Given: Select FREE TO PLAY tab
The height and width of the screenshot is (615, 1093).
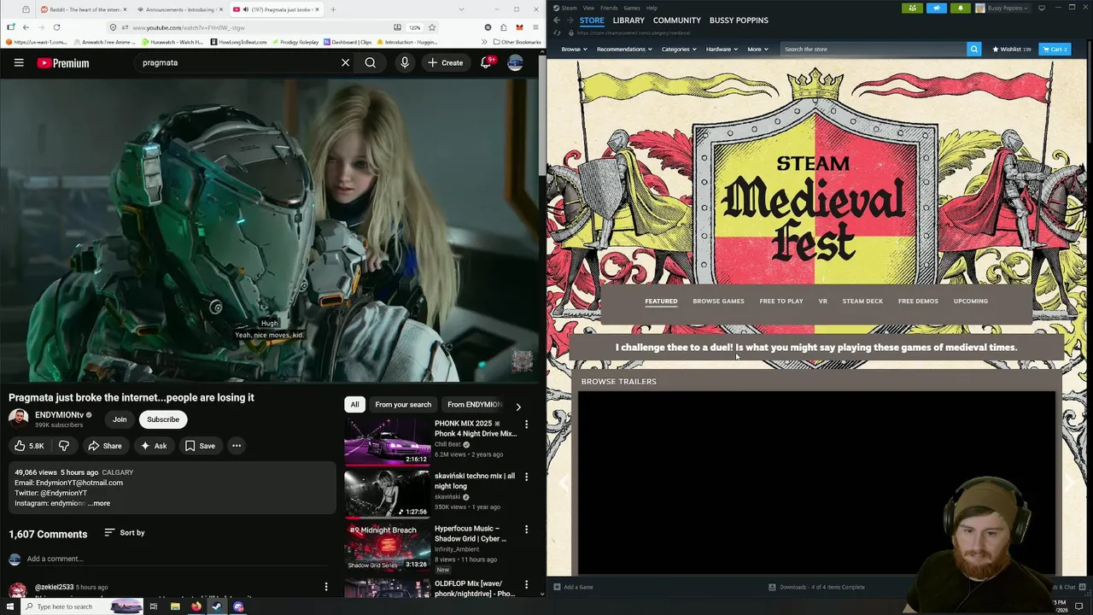Looking at the screenshot, I should point(781,302).
